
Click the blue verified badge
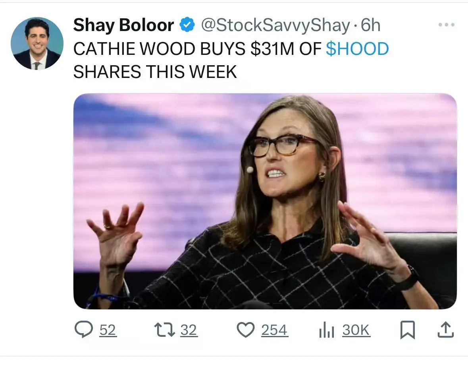click(187, 25)
